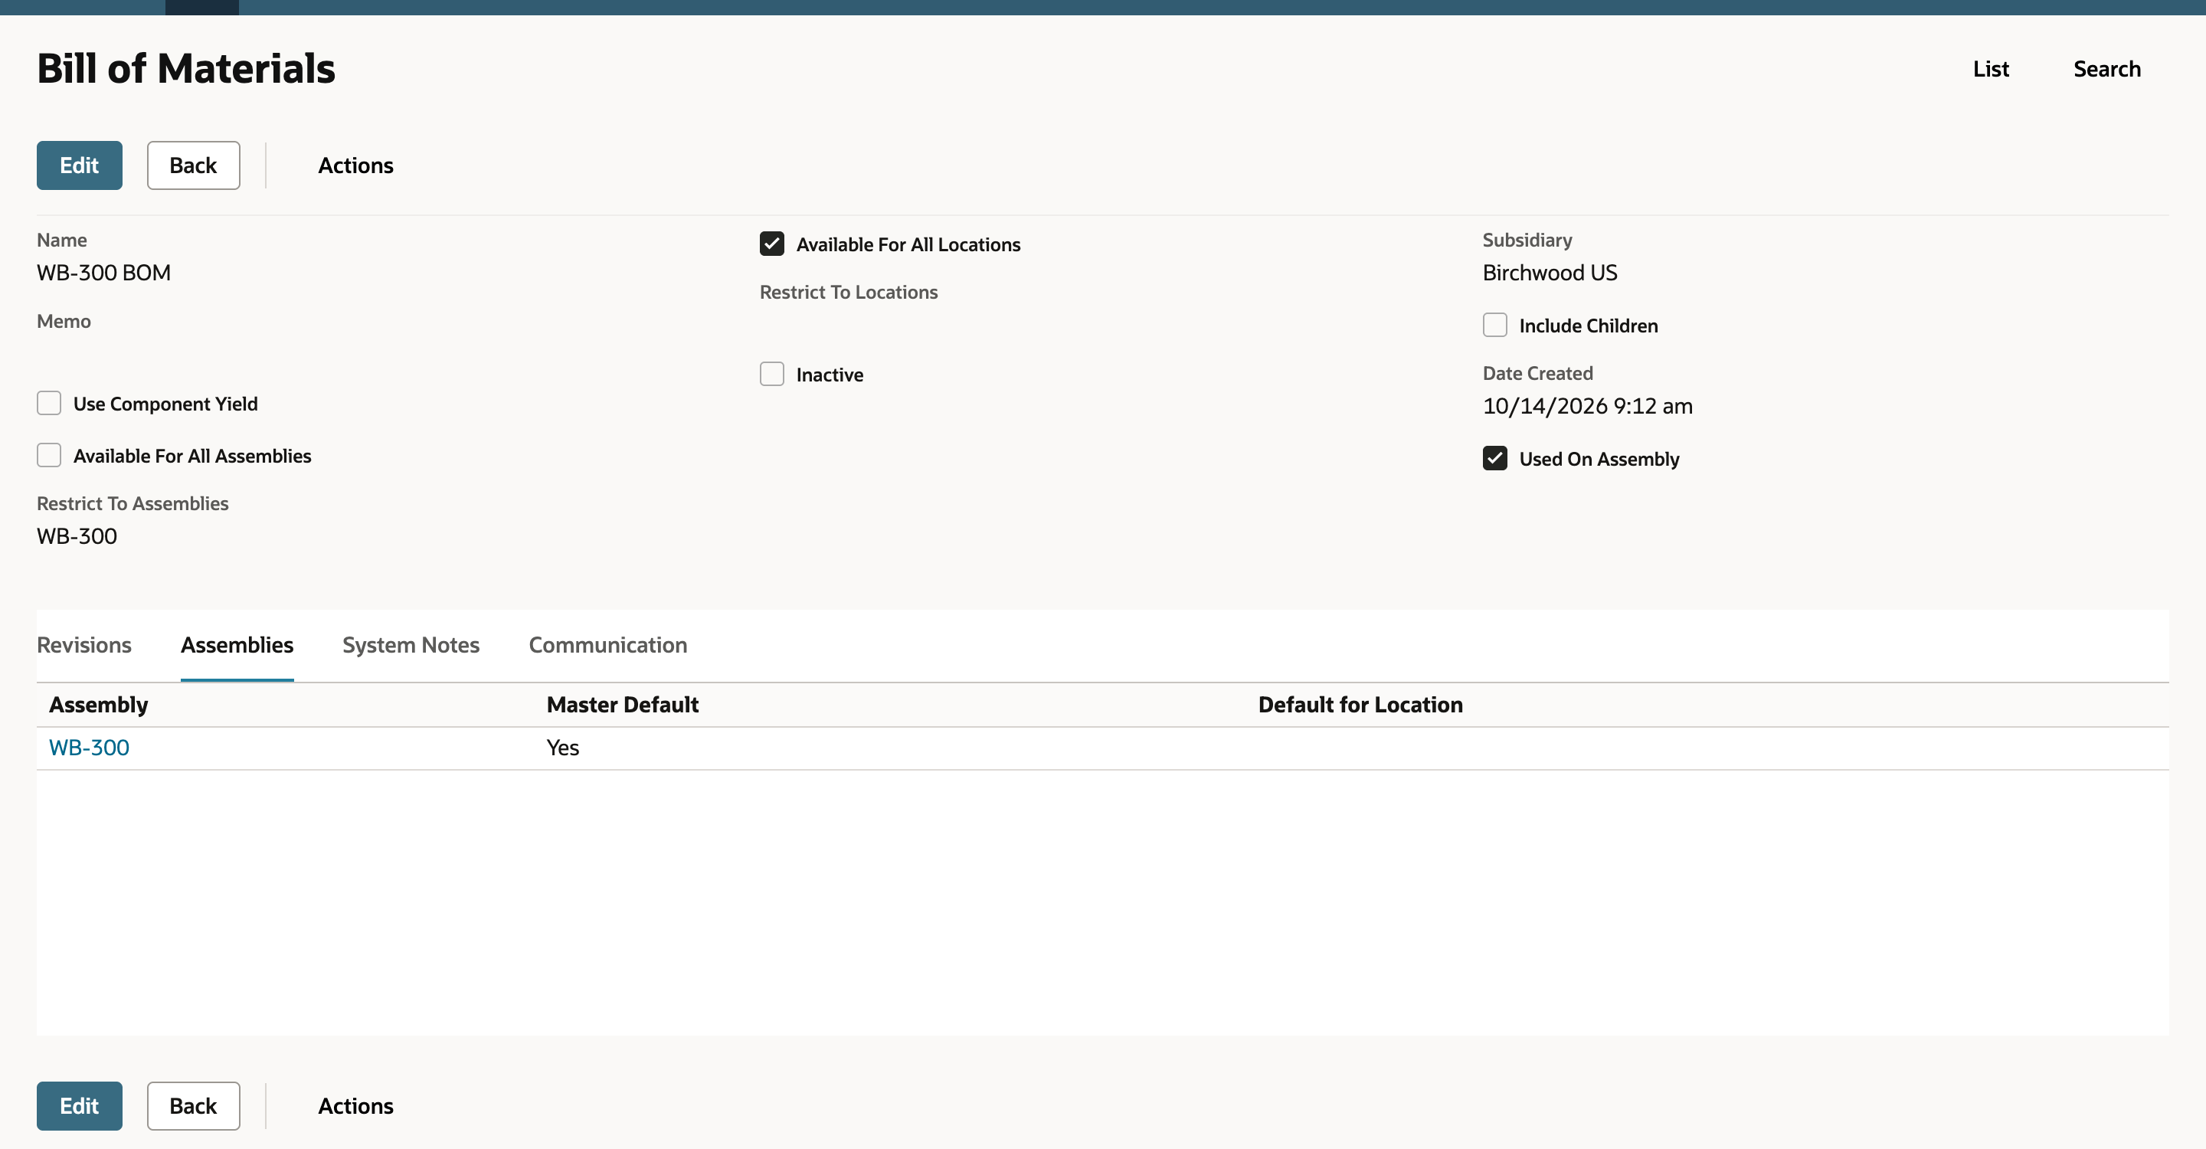
Task: Open the top Actions menu
Action: pyautogui.click(x=355, y=165)
